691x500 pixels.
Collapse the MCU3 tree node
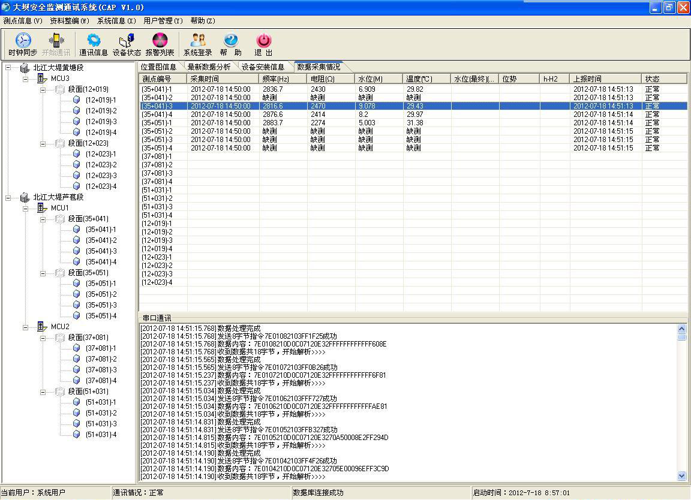click(26, 79)
